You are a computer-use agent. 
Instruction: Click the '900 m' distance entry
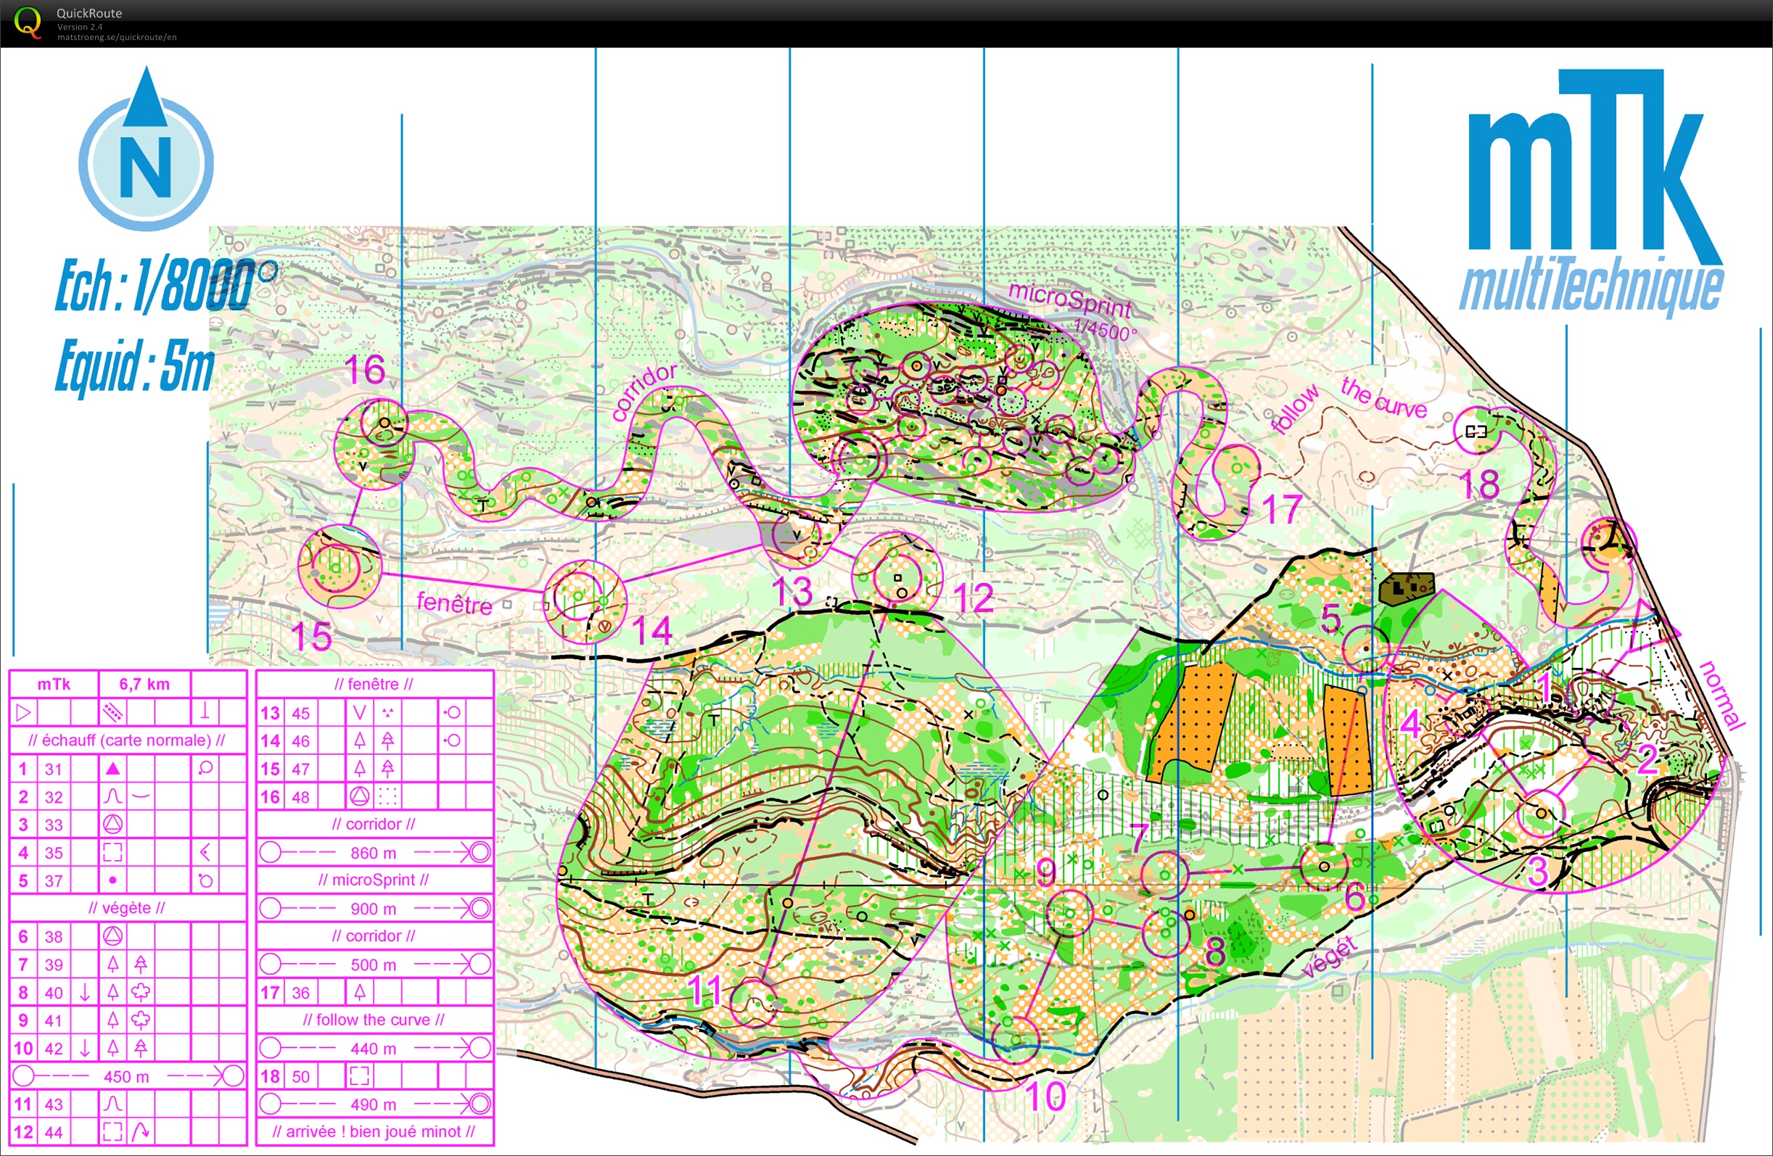(x=373, y=909)
